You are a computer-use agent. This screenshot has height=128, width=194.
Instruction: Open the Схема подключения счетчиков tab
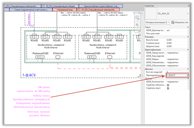[x=31, y=10]
